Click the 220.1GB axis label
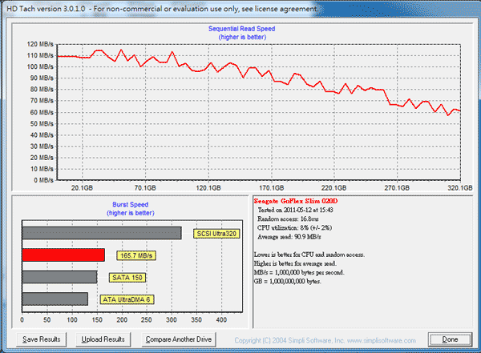This screenshot has height=353, width=481. point(333,188)
